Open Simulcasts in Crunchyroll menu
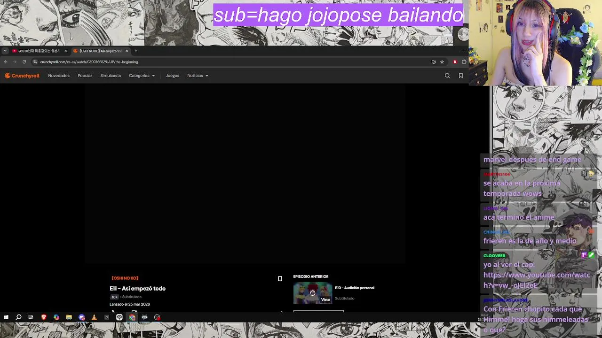The height and width of the screenshot is (338, 602). coord(111,76)
